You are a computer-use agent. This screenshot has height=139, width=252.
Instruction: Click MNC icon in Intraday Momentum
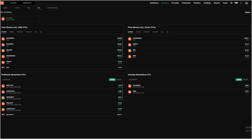click(130, 92)
